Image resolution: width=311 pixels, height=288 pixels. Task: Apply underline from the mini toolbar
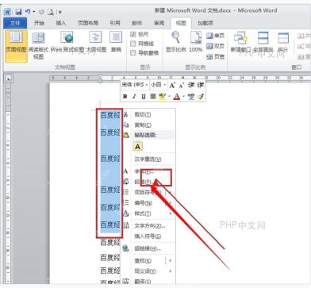coord(144,97)
